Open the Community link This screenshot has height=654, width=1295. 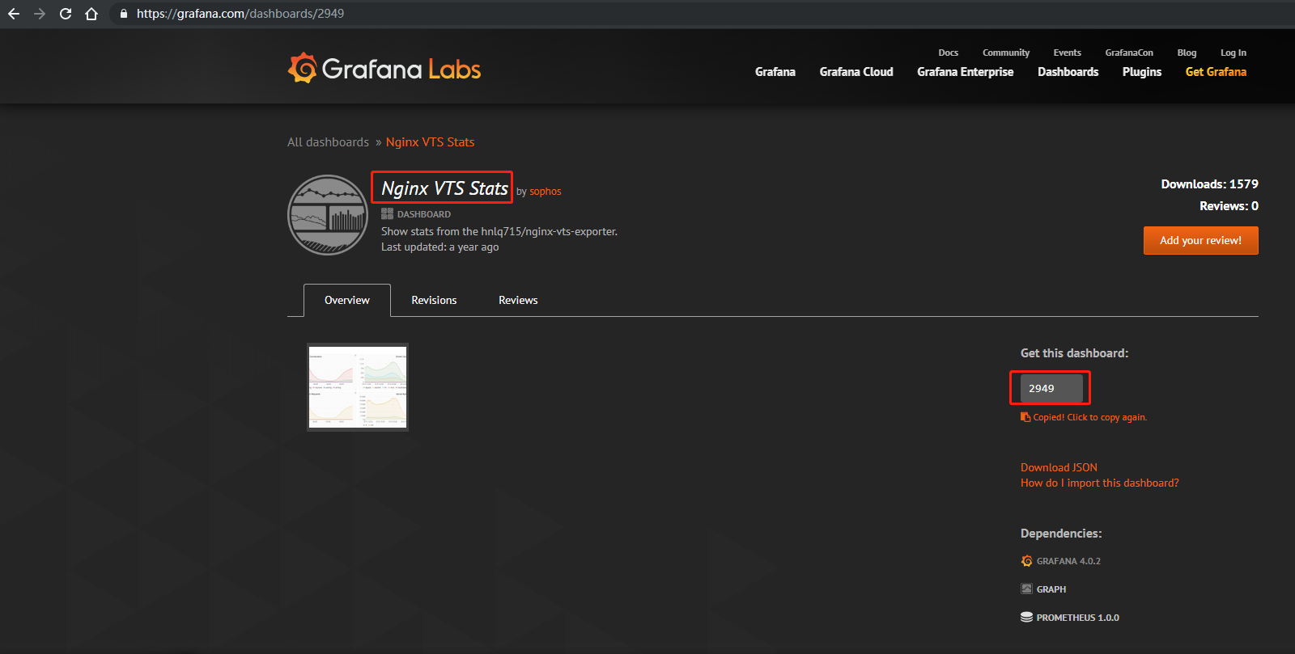[x=1006, y=53]
